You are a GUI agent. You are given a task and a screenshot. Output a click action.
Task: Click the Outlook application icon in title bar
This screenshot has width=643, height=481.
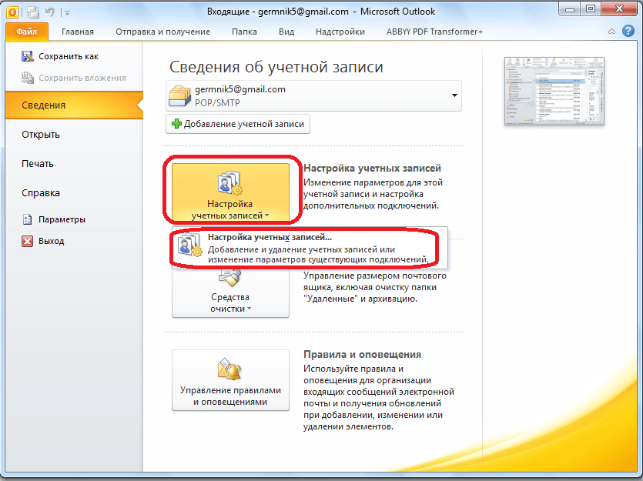pos(12,12)
